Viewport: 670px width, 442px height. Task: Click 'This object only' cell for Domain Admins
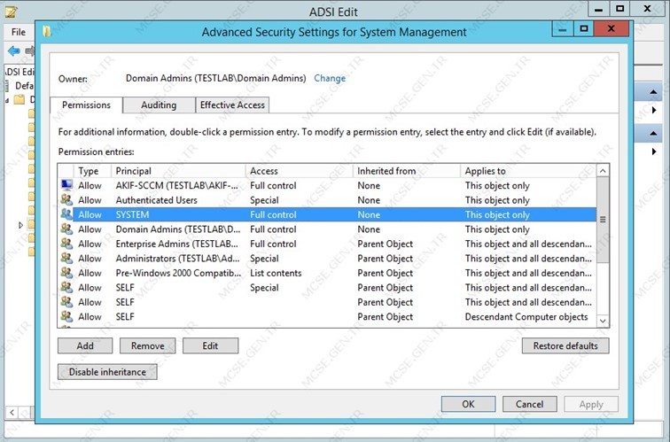[497, 229]
